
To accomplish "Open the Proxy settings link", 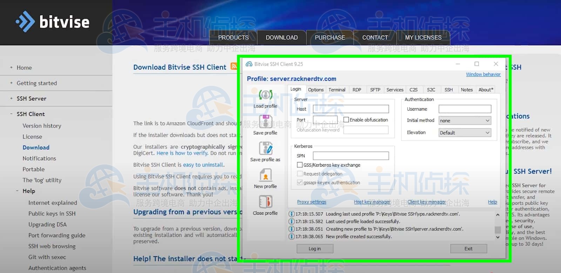I will click(312, 202).
